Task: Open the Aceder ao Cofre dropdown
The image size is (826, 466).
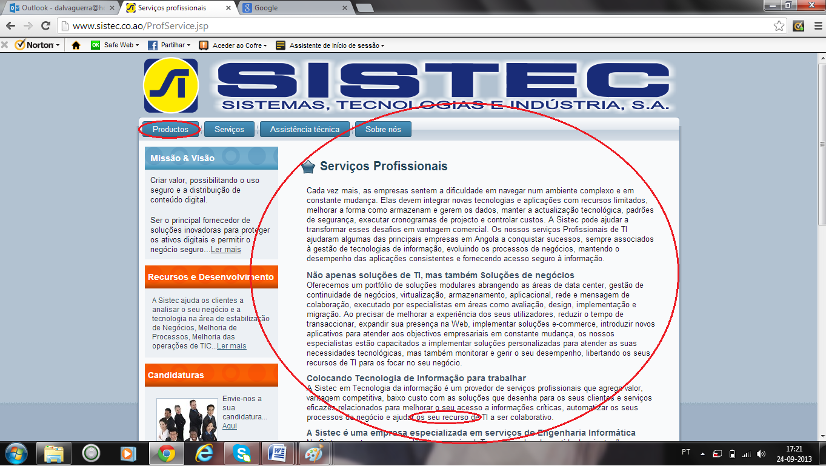Action: click(233, 45)
